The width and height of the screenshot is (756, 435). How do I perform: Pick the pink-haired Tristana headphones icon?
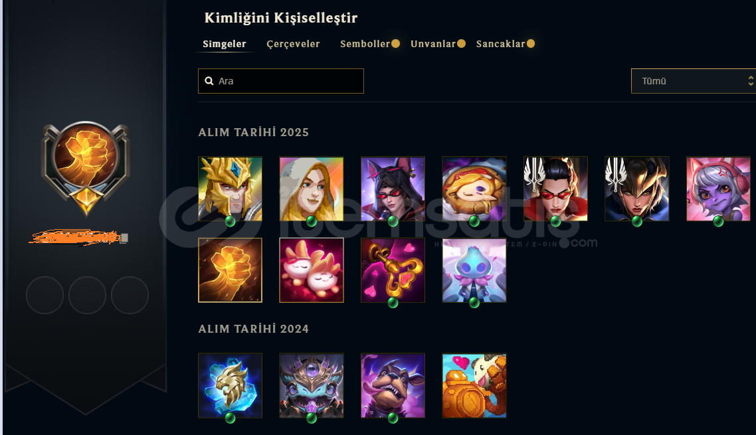[x=718, y=189]
